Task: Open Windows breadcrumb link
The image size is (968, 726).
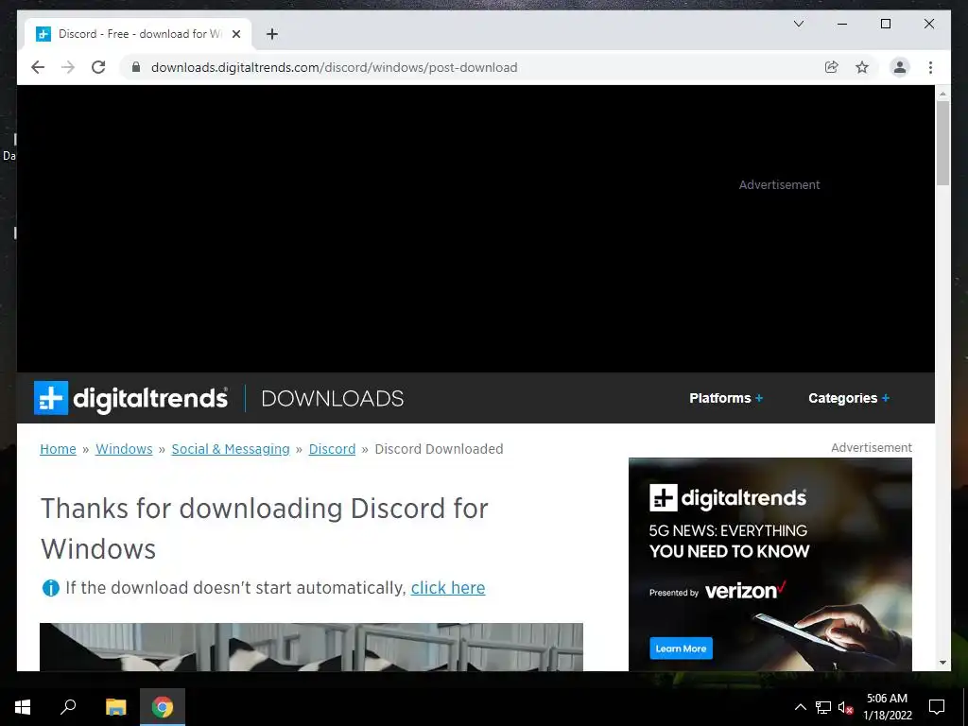Action: (x=124, y=449)
